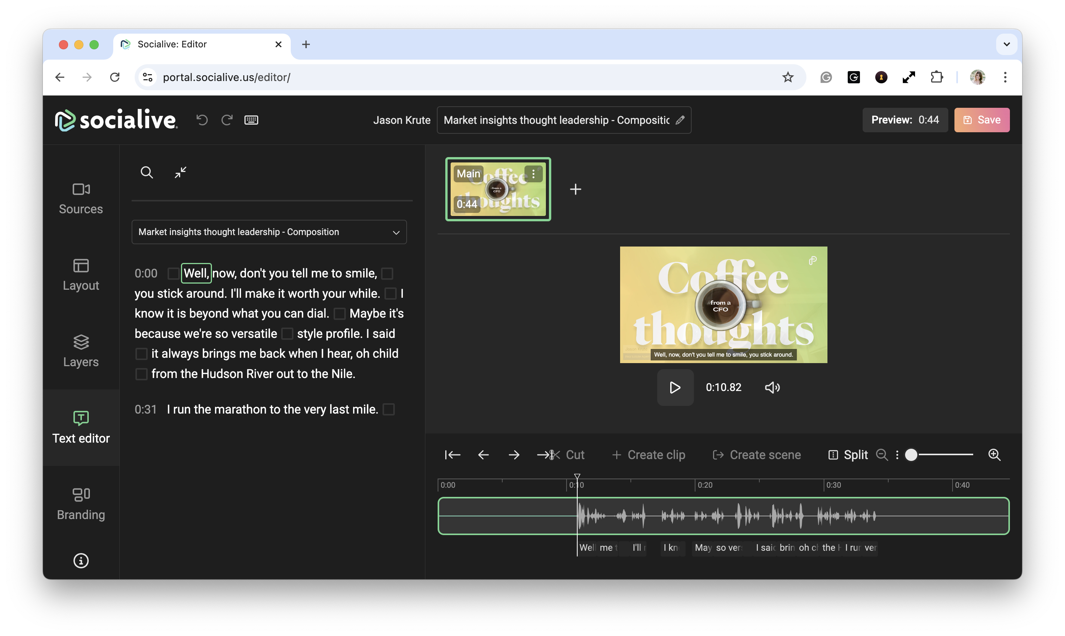The width and height of the screenshot is (1065, 636).
Task: Open the Branding panel
Action: [81, 504]
